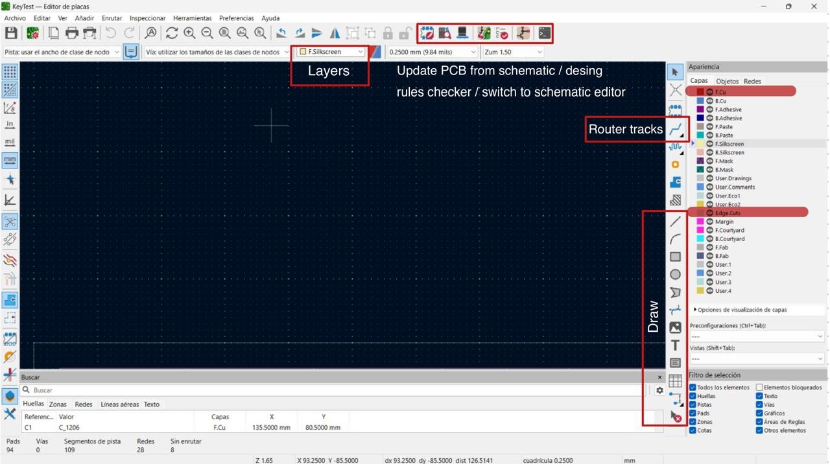Select the Add text tool
Image resolution: width=830 pixels, height=464 pixels.
click(x=675, y=345)
